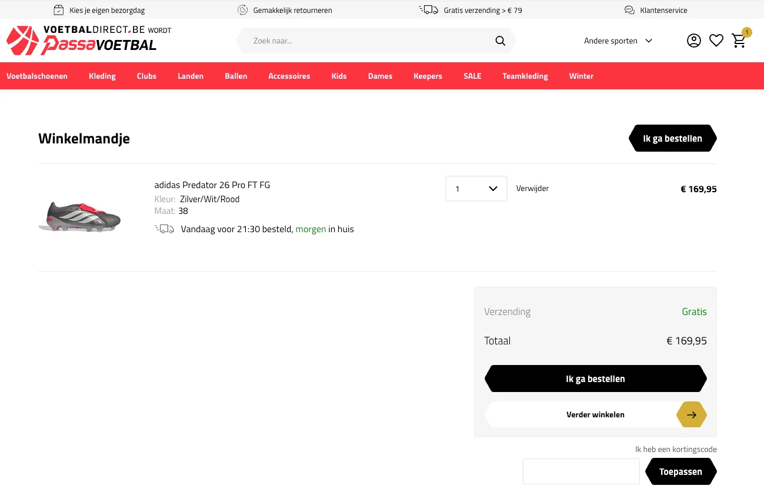The height and width of the screenshot is (499, 764).
Task: Click the green morgen delivery link
Action: tap(311, 229)
